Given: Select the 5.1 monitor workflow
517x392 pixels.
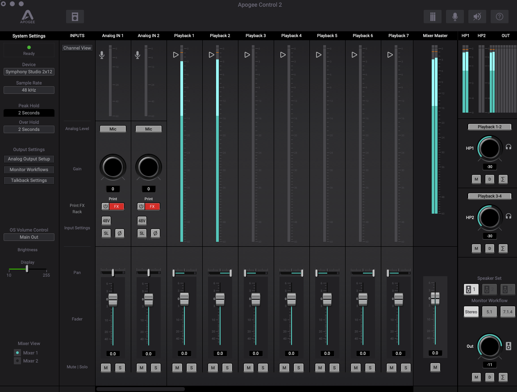Looking at the screenshot, I should (489, 312).
